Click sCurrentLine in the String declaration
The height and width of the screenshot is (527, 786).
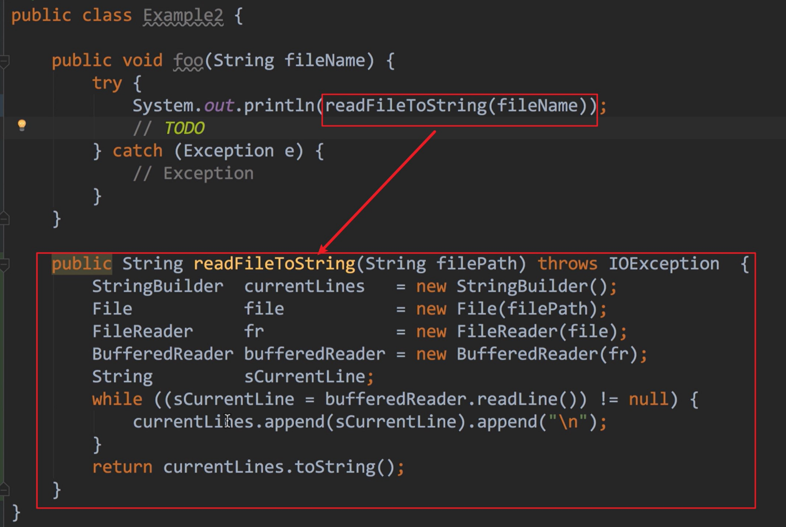point(304,377)
